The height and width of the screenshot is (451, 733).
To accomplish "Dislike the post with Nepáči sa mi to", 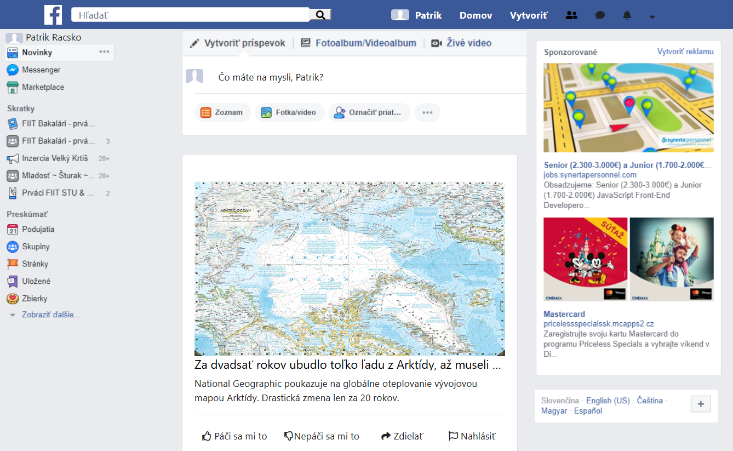I will click(x=322, y=436).
